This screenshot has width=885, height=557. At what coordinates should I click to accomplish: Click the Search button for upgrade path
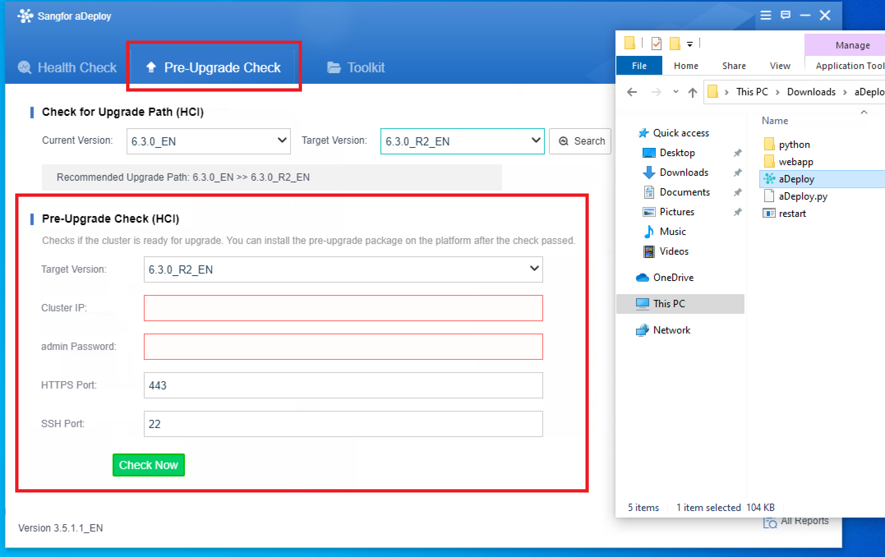[580, 141]
